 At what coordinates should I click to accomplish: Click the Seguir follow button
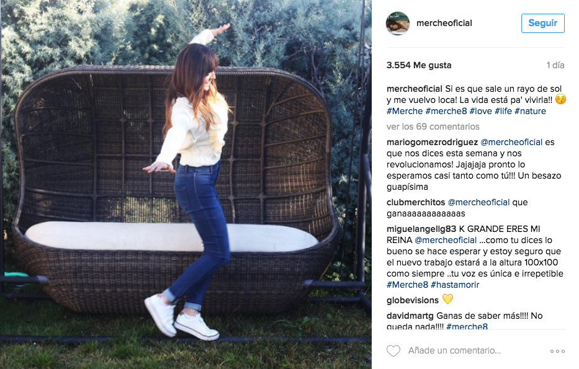tap(543, 23)
